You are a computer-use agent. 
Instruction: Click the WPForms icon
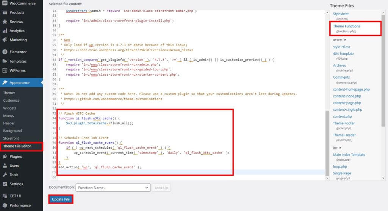coord(5,70)
